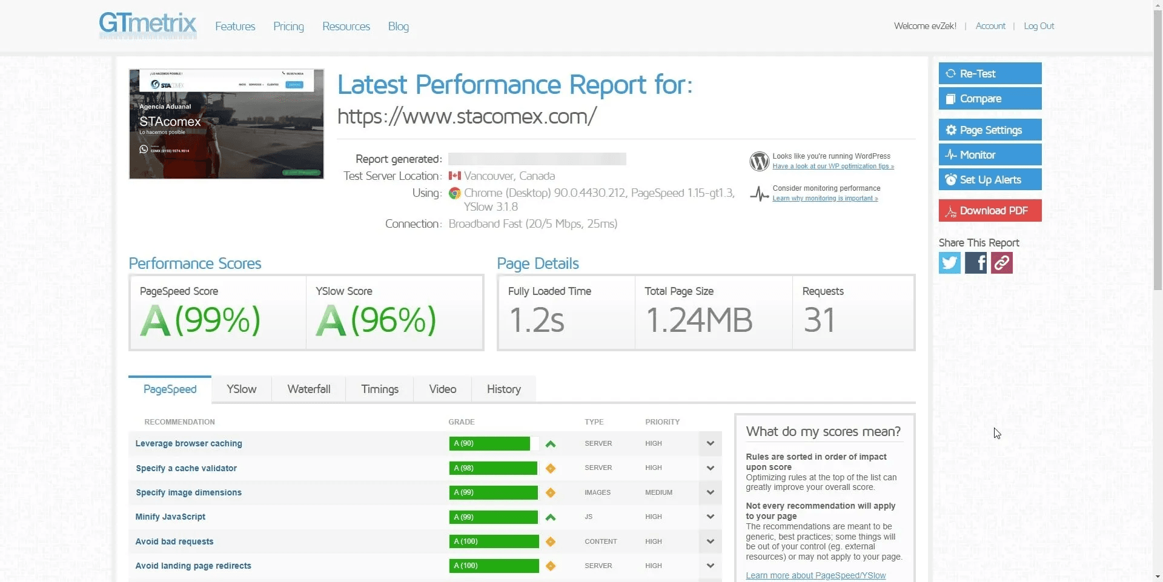This screenshot has height=582, width=1163.
Task: Click the Re-Test button
Action: (x=990, y=73)
